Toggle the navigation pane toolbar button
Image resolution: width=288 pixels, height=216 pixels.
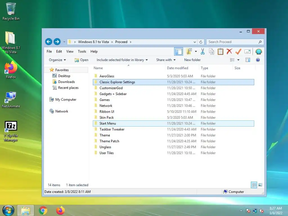point(179,52)
